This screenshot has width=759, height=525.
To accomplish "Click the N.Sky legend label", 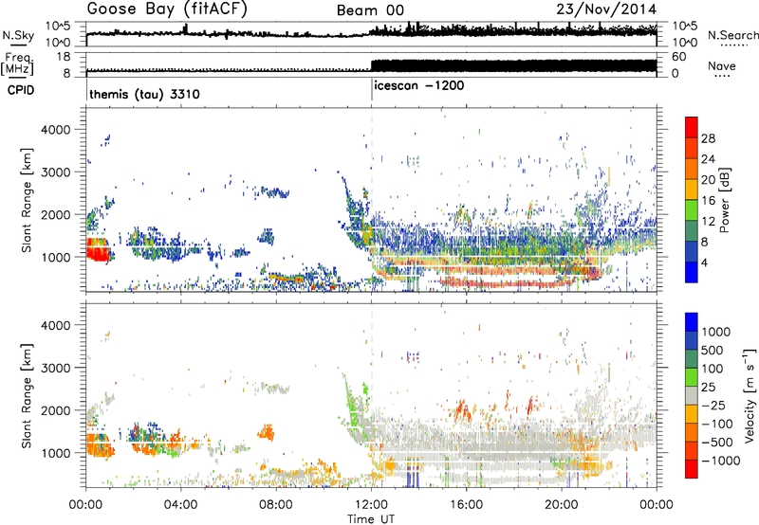I will coord(18,35).
